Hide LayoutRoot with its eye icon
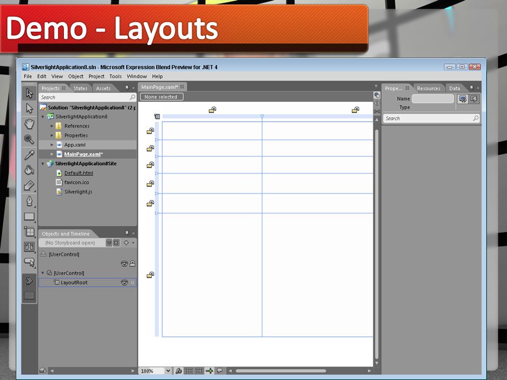Screen dimensions: 507x380 (124, 282)
